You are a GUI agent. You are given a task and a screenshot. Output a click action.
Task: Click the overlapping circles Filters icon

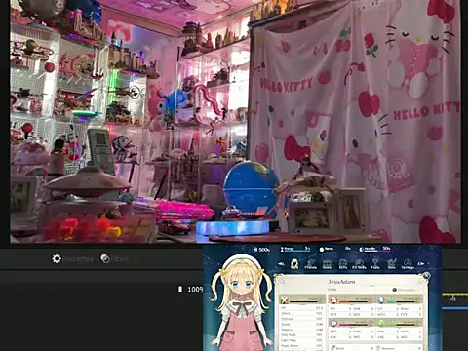tap(105, 259)
